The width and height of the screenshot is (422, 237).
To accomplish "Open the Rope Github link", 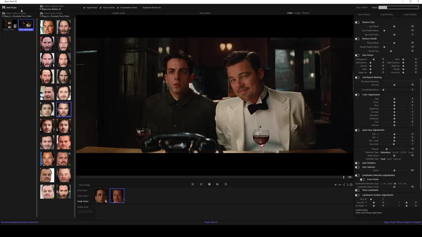I will [211, 222].
